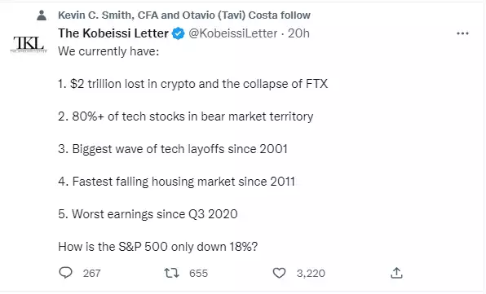The image size is (486, 294).
Task: Click the TKL profile avatar
Action: [x=29, y=44]
